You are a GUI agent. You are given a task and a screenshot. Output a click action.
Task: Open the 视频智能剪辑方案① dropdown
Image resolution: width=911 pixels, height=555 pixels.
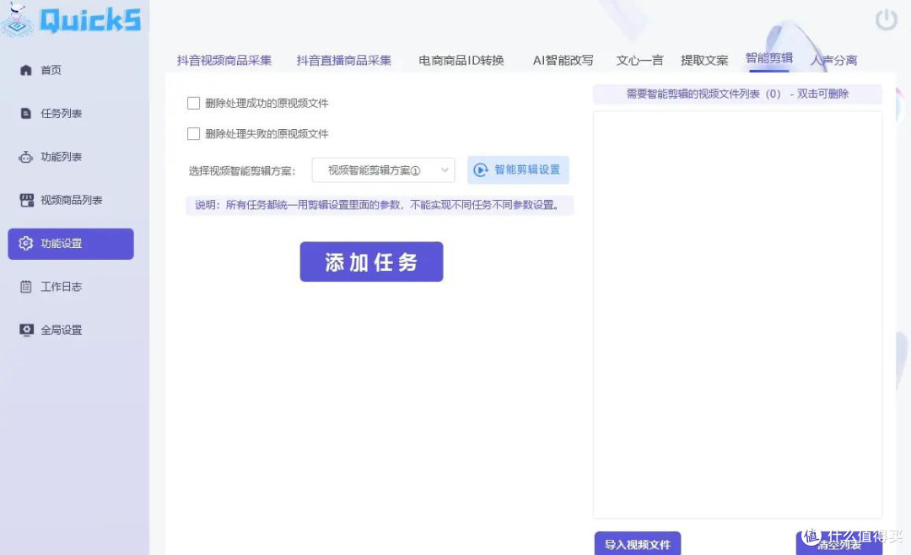pyautogui.click(x=384, y=170)
